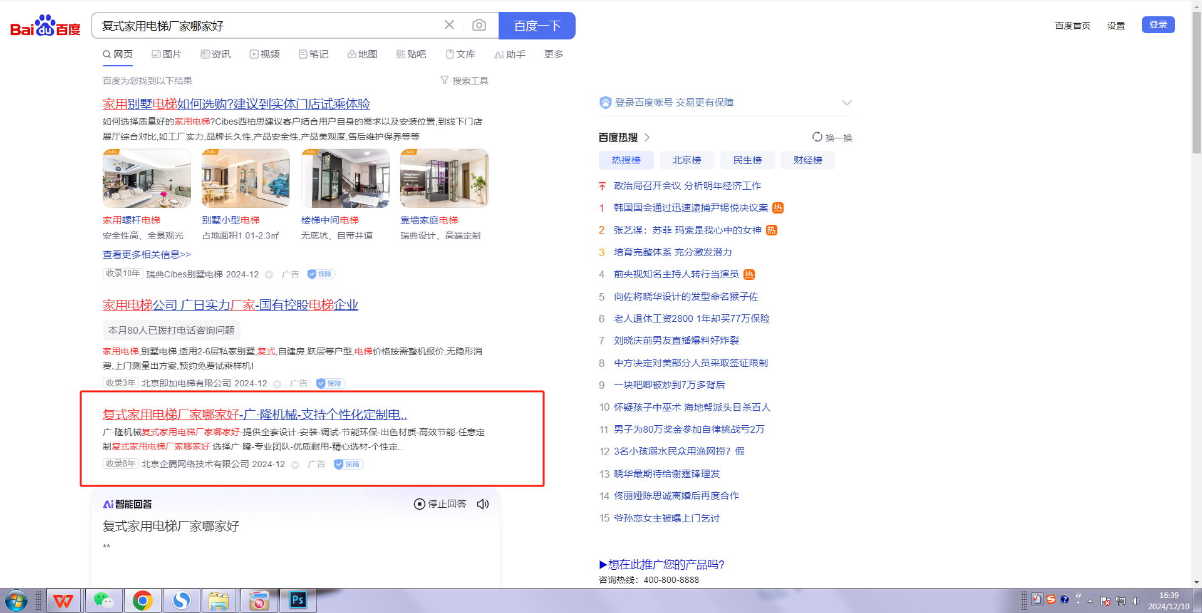The height and width of the screenshot is (613, 1202).
Task: Click the speaker icon in AI answer
Action: click(x=482, y=504)
